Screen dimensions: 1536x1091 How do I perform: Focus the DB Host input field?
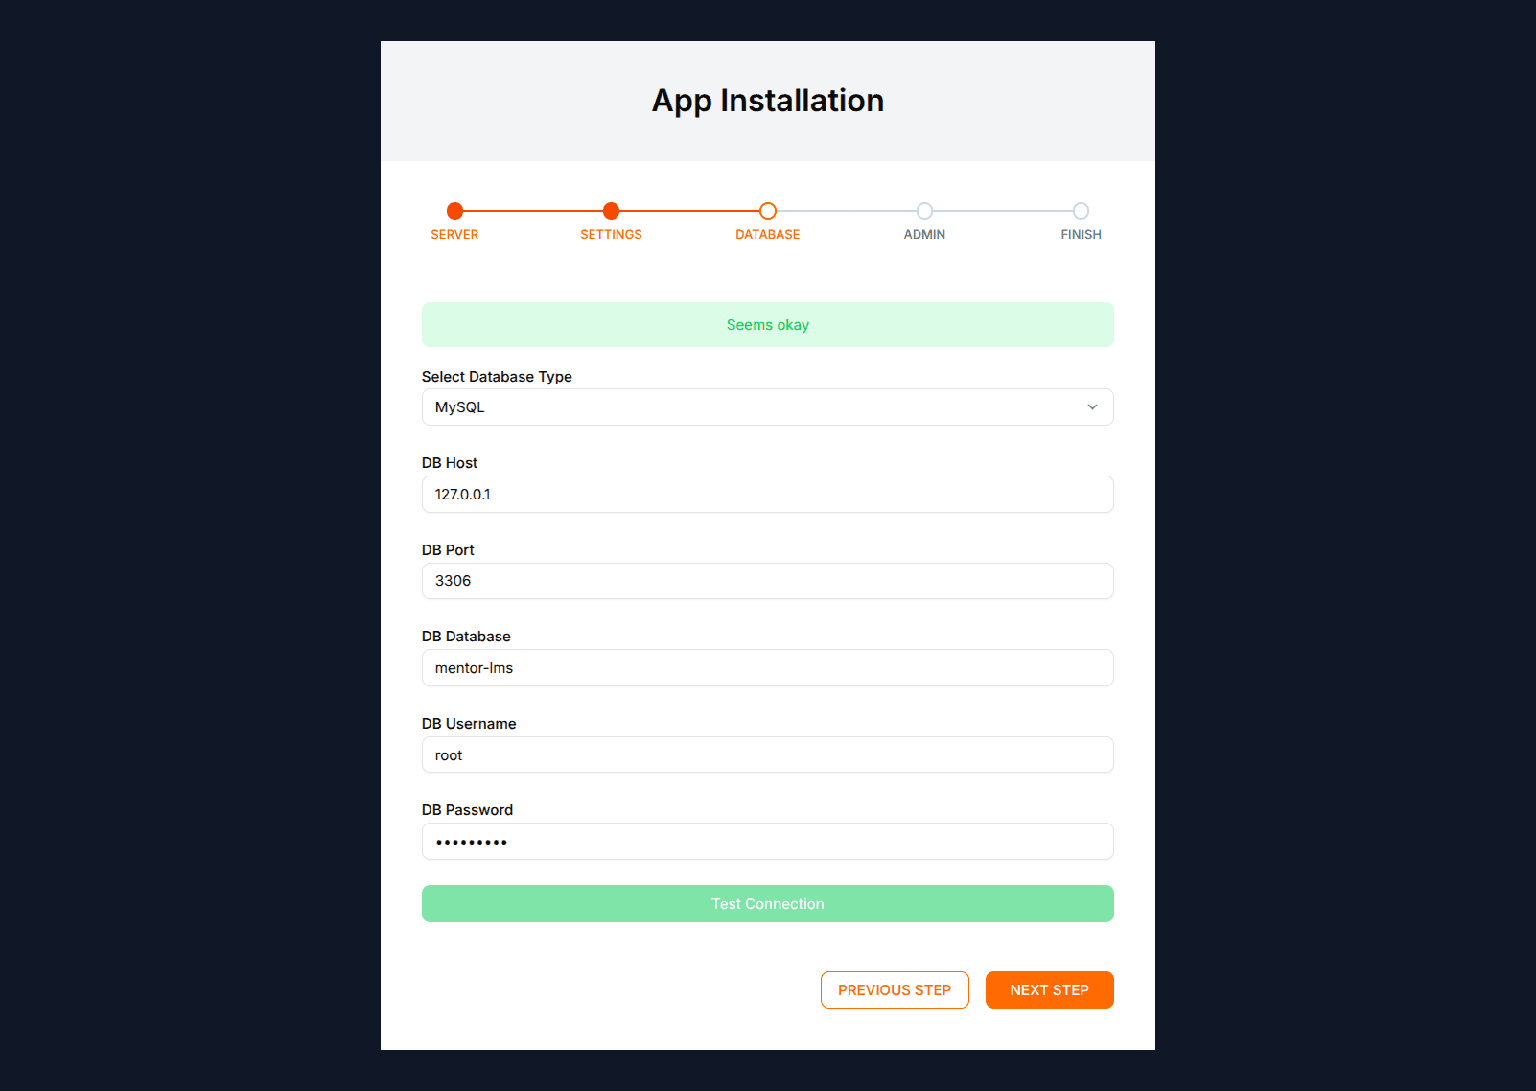(767, 495)
